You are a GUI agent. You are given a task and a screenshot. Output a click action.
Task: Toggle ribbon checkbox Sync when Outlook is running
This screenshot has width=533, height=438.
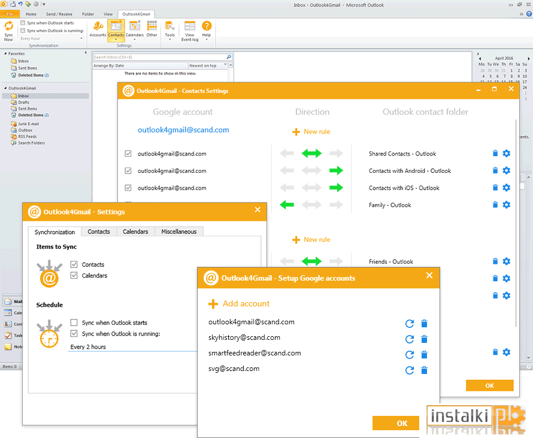[x=23, y=31]
